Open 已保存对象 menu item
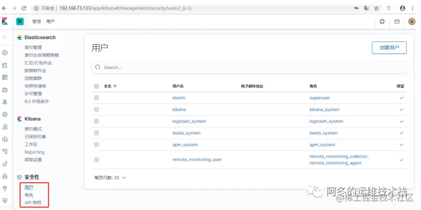 click(x=35, y=137)
